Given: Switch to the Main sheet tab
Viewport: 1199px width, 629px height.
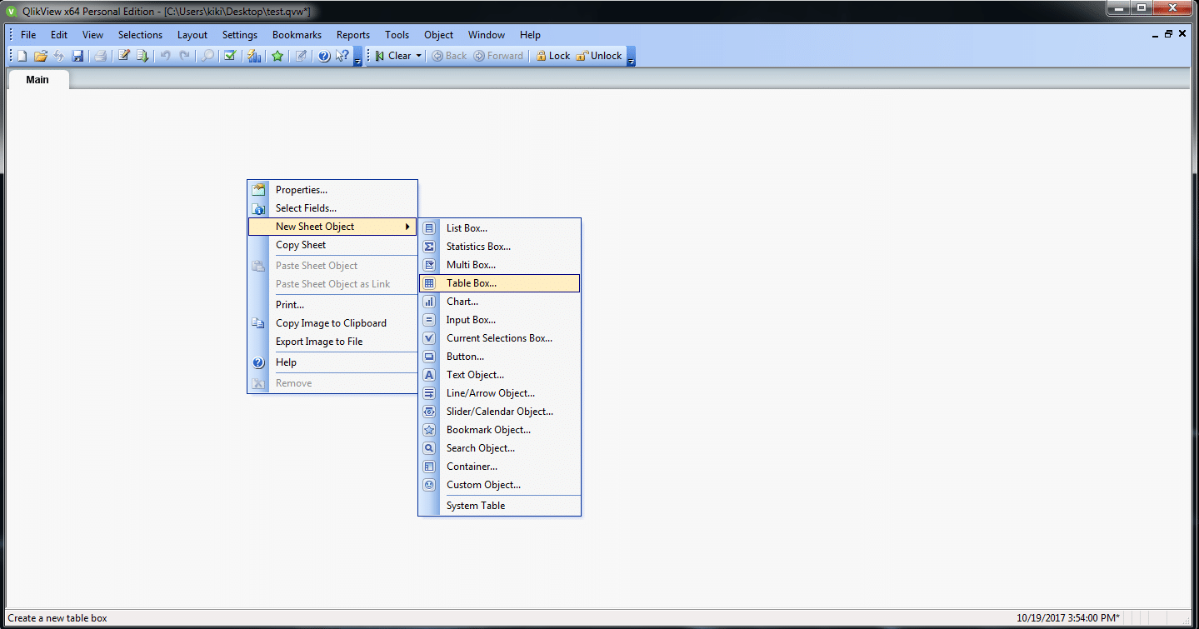Looking at the screenshot, I should 37,80.
